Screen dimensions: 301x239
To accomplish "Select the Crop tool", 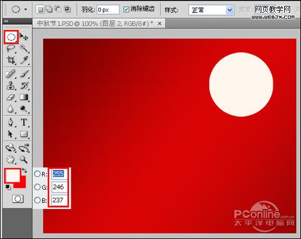I will point(11,60).
